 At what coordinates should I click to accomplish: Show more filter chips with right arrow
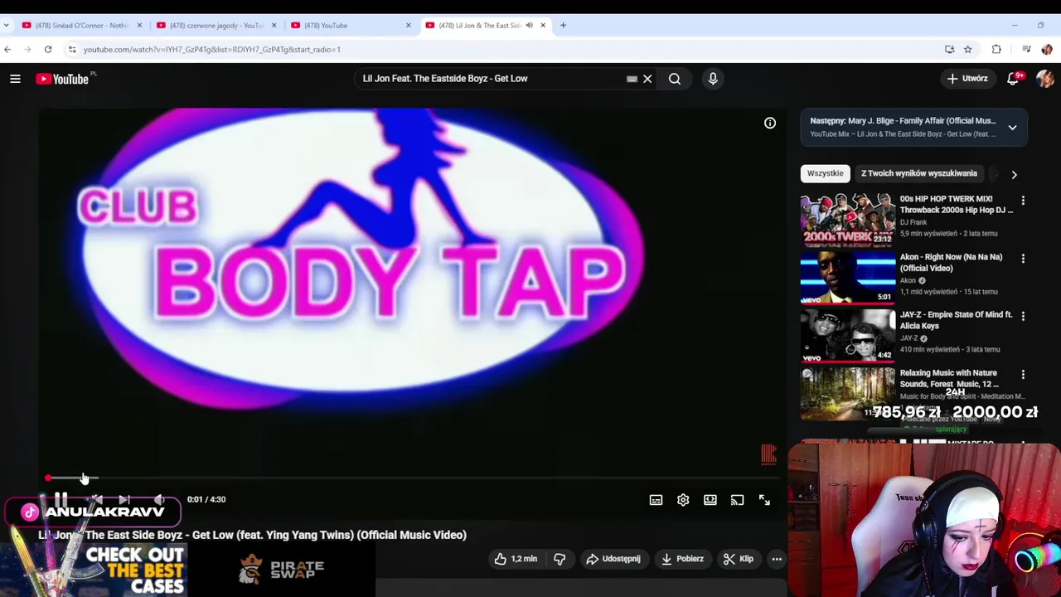tap(1014, 174)
